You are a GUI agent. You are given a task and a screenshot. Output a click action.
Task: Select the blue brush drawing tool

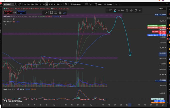[64, 13]
